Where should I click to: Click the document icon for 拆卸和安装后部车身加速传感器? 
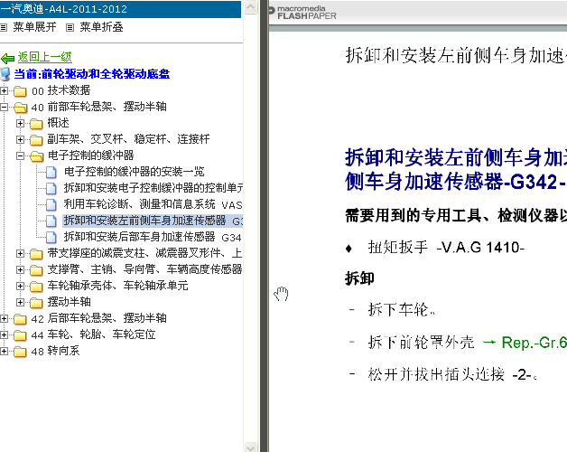(x=51, y=237)
